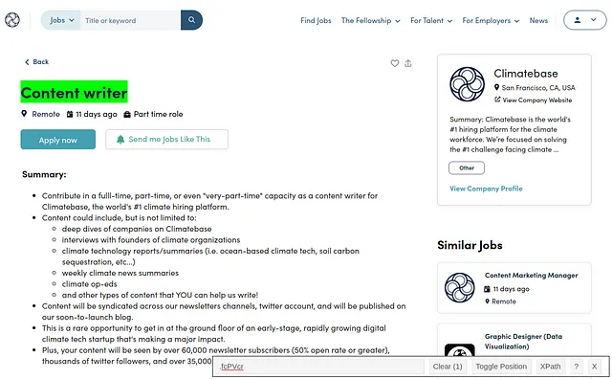Image resolution: width=612 pixels, height=379 pixels.
Task: Click the Apply now button
Action: 57,140
